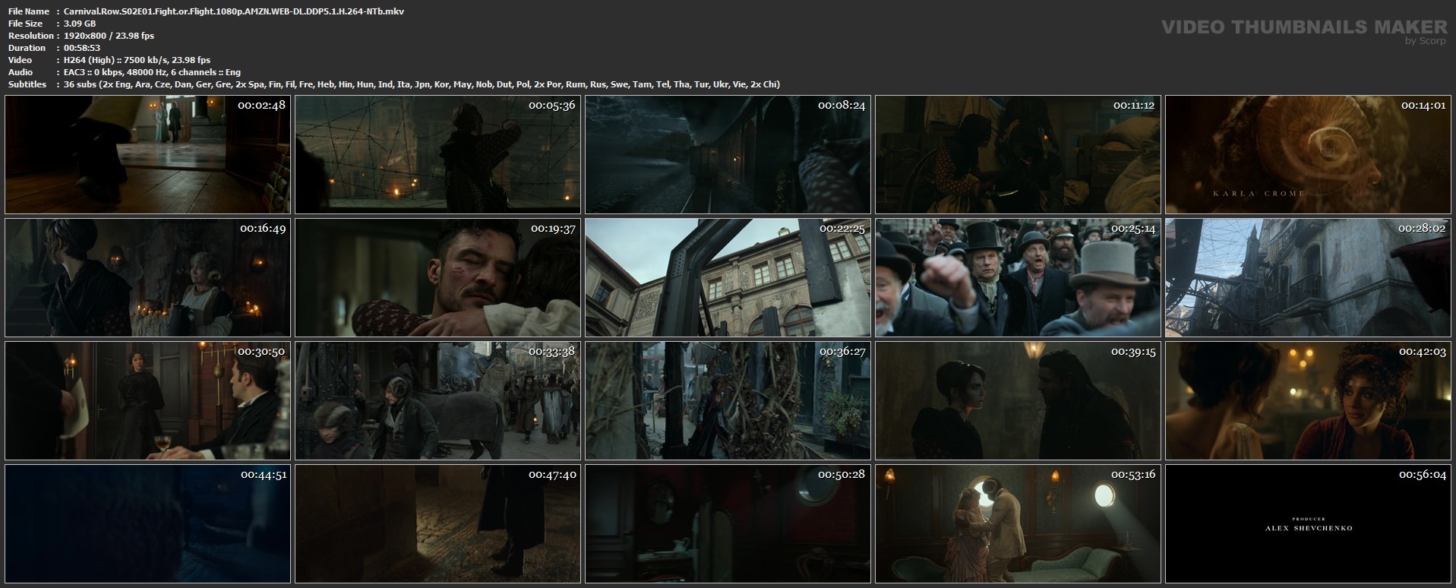Click the duration value 00:58:53

click(x=82, y=48)
